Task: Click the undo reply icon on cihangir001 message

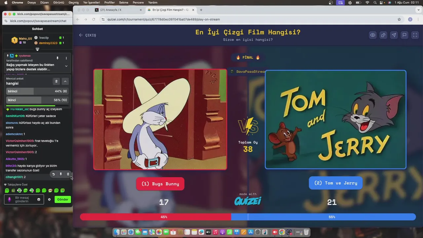Action: [x=54, y=174]
